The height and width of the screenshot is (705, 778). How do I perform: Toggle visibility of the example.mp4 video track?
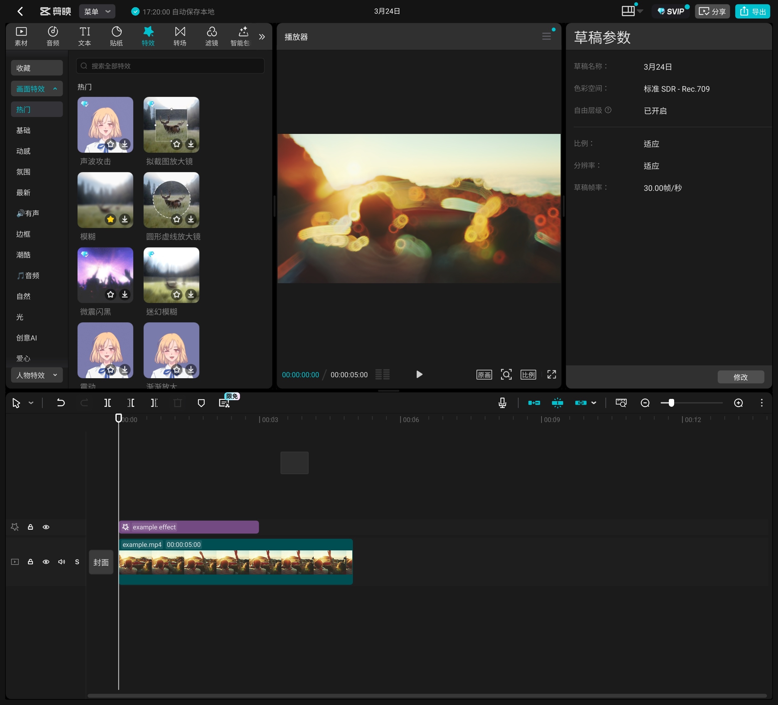(46, 561)
